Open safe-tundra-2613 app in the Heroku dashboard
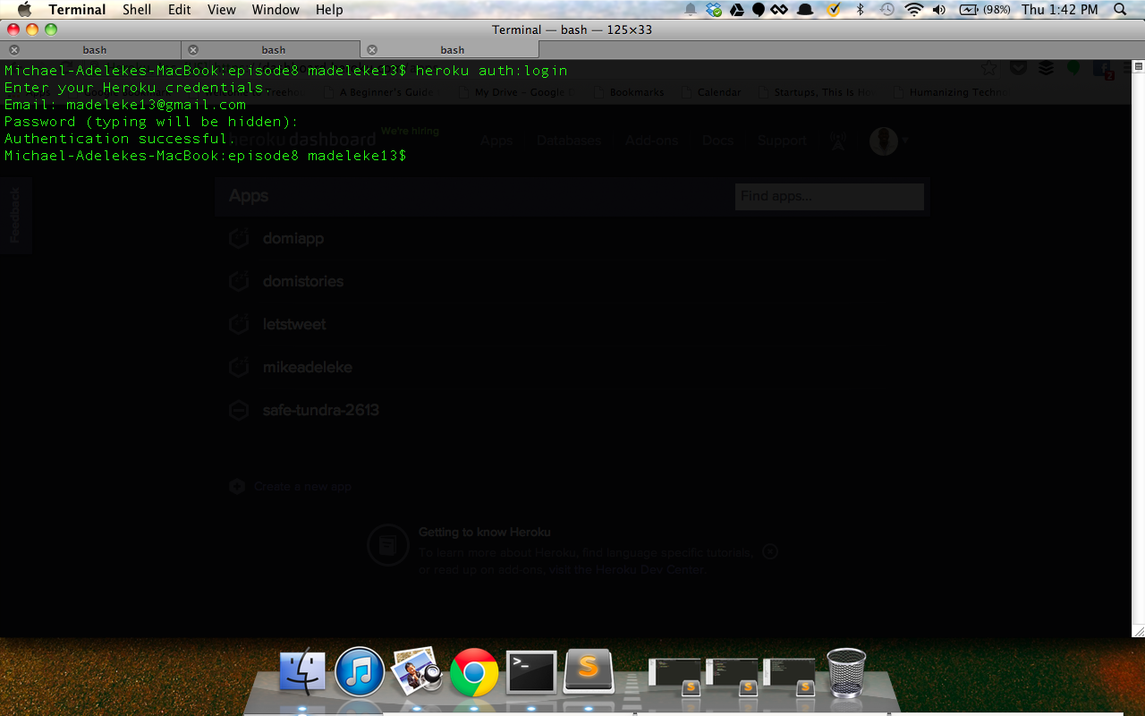The width and height of the screenshot is (1145, 716). click(x=321, y=410)
